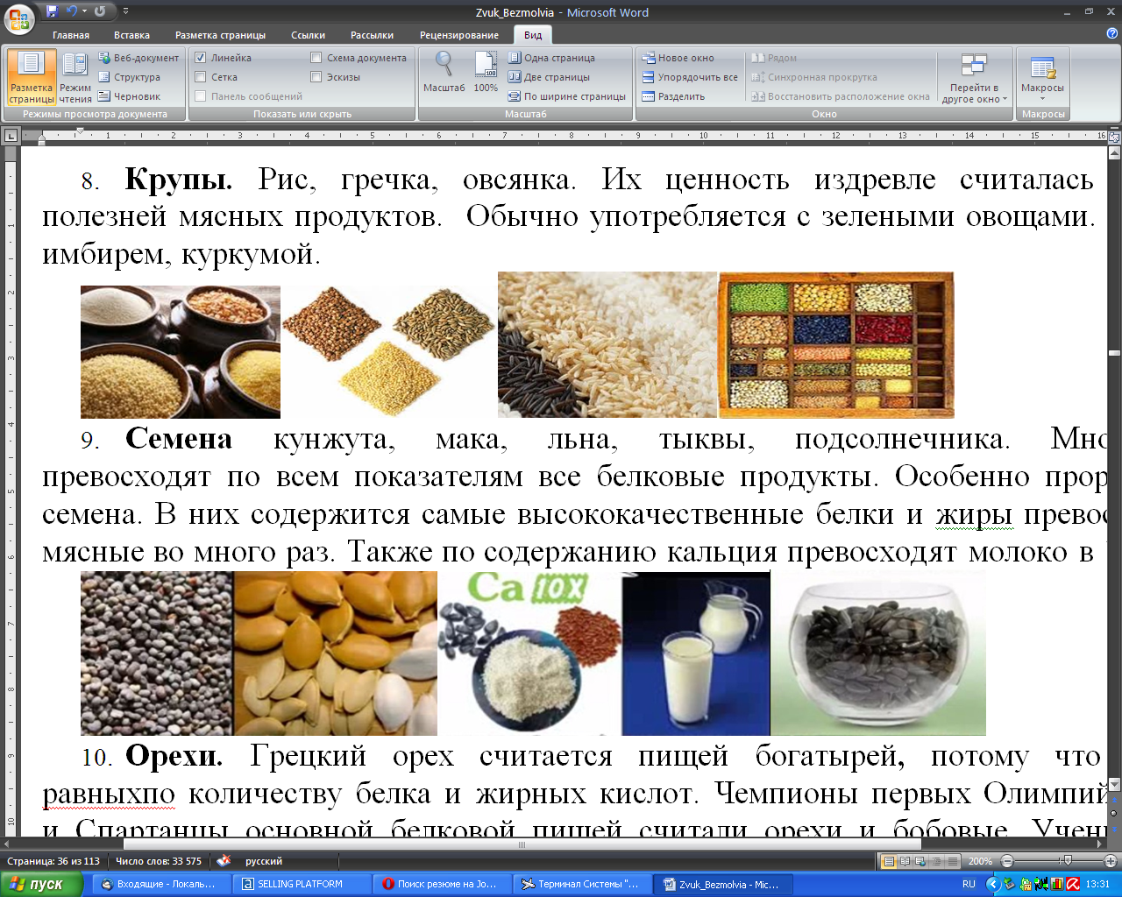Click the tab selector at ruler corner
This screenshot has height=897, width=1122.
(x=11, y=135)
